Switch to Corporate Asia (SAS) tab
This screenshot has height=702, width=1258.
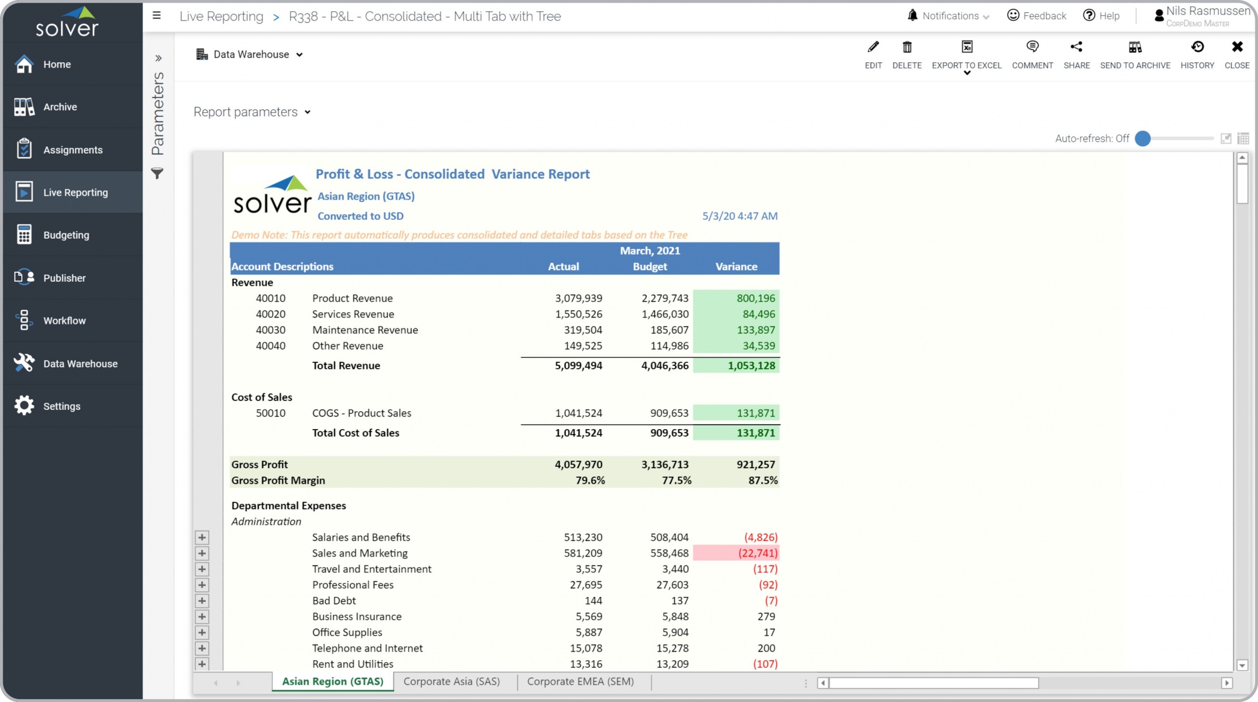451,681
